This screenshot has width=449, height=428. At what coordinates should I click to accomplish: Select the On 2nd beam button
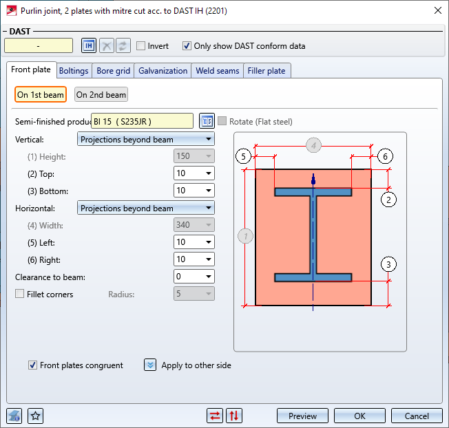pyautogui.click(x=101, y=95)
